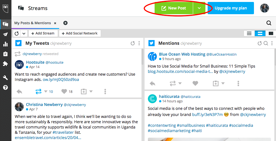The height and width of the screenshot is (141, 276).
Task: Switch to the wide single-column view layout
Action: pos(271,33)
